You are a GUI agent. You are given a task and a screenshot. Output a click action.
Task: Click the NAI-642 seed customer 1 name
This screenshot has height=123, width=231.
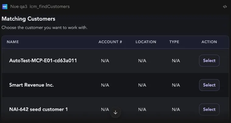click(x=39, y=109)
